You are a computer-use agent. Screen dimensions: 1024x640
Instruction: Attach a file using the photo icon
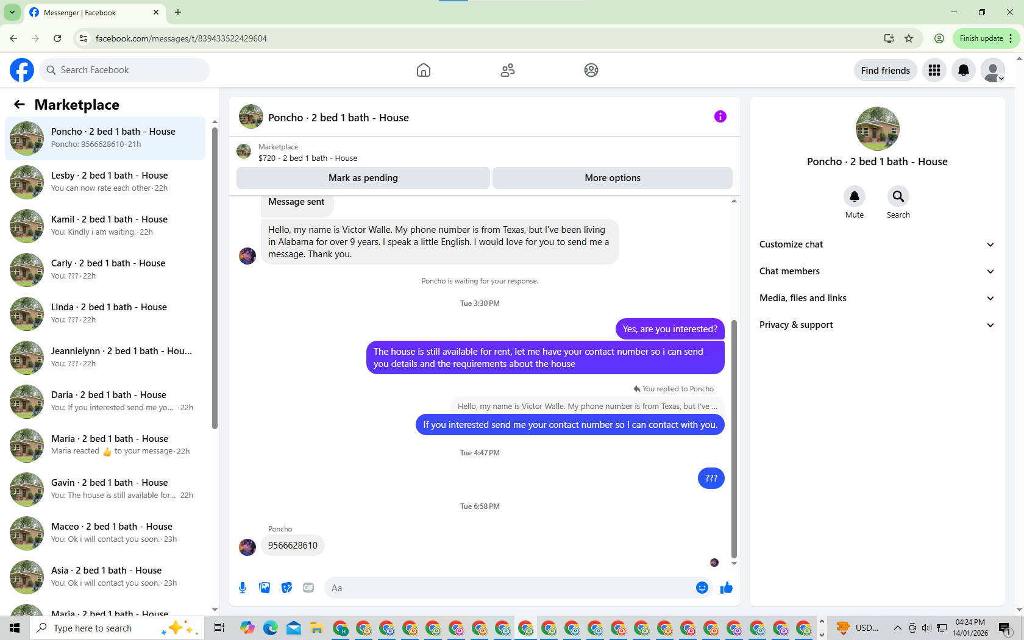tap(265, 588)
